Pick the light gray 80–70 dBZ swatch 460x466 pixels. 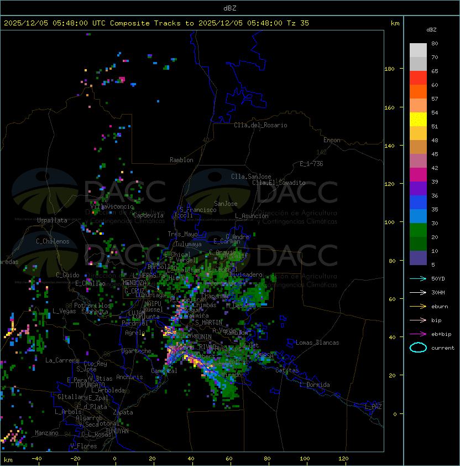[418, 50]
